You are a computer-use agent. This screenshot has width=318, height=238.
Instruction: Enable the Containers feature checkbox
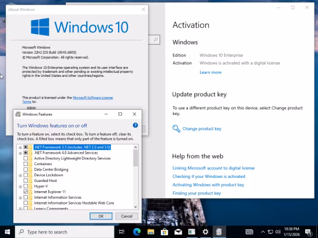pos(25,163)
